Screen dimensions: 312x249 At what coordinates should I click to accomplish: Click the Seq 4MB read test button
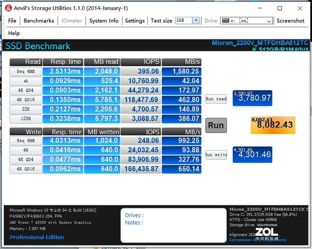coord(26,71)
